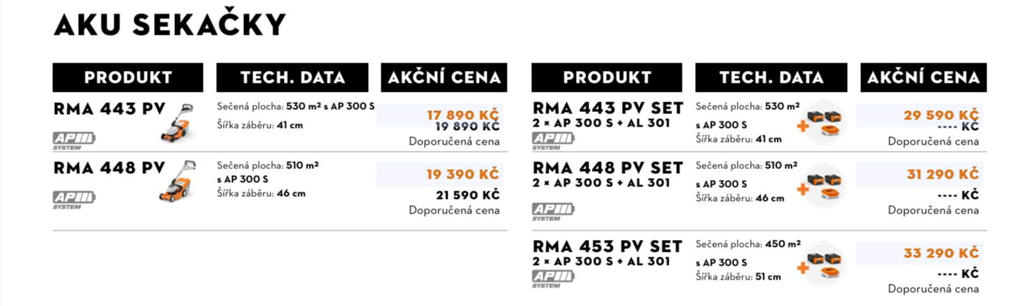1036x306 pixels.
Task: Click the 17 890 KČ sale price
Action: [463, 114]
